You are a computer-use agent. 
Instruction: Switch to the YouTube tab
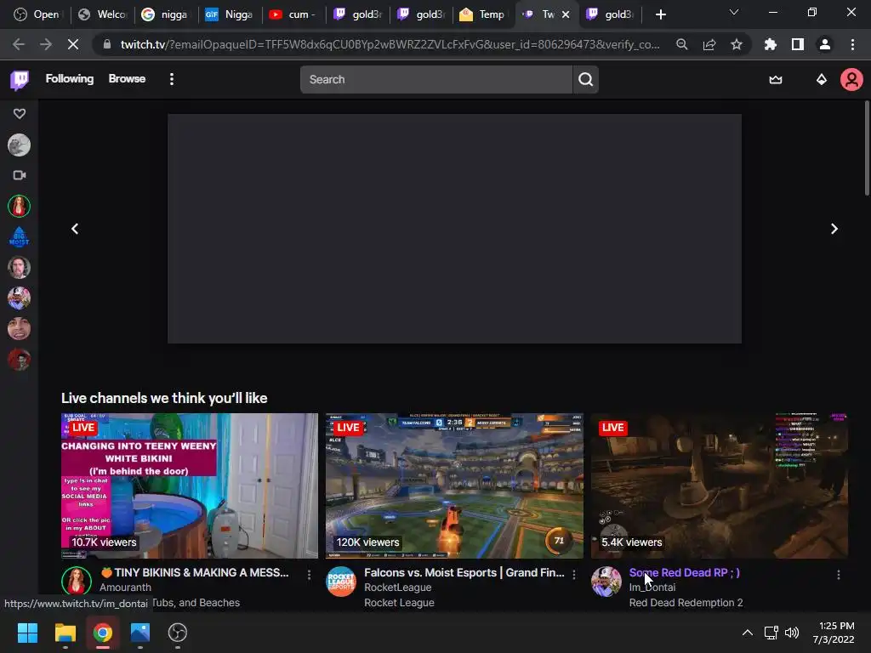pyautogui.click(x=293, y=14)
